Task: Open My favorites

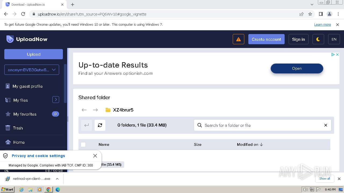Action: tap(25, 114)
